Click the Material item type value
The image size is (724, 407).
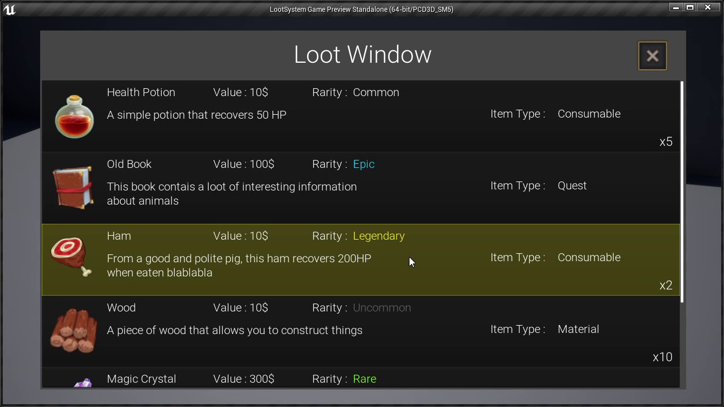(578, 329)
